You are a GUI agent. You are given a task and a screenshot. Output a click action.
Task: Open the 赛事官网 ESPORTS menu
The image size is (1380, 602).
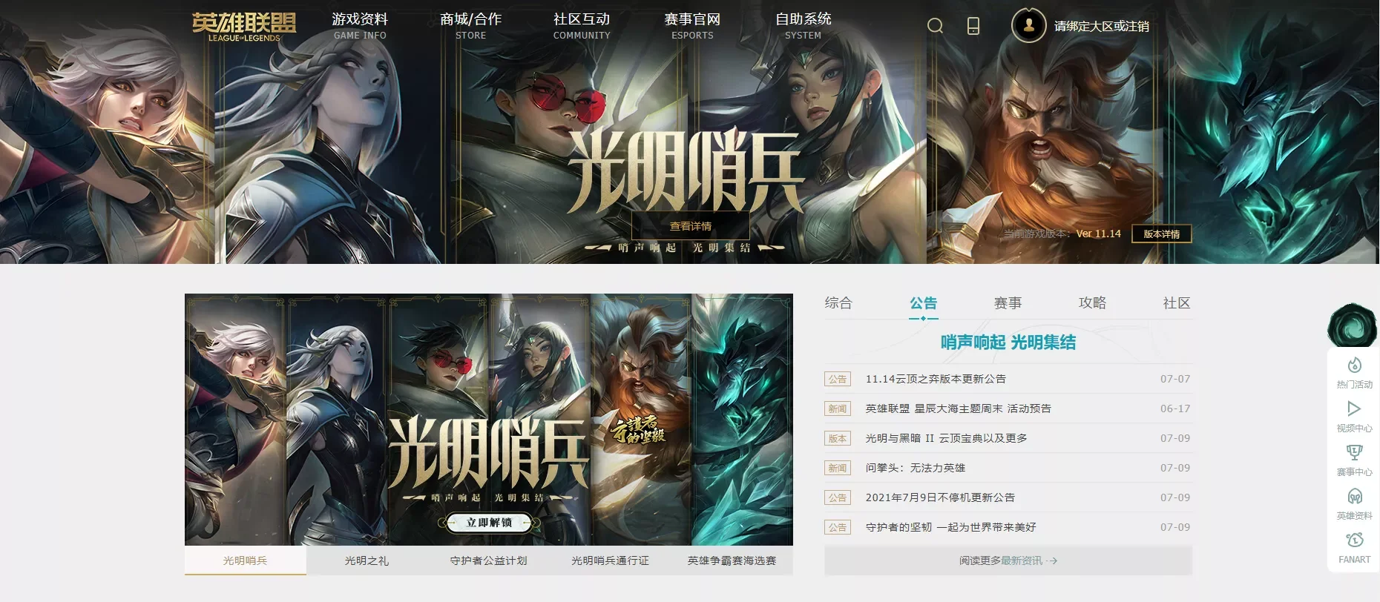pos(692,25)
